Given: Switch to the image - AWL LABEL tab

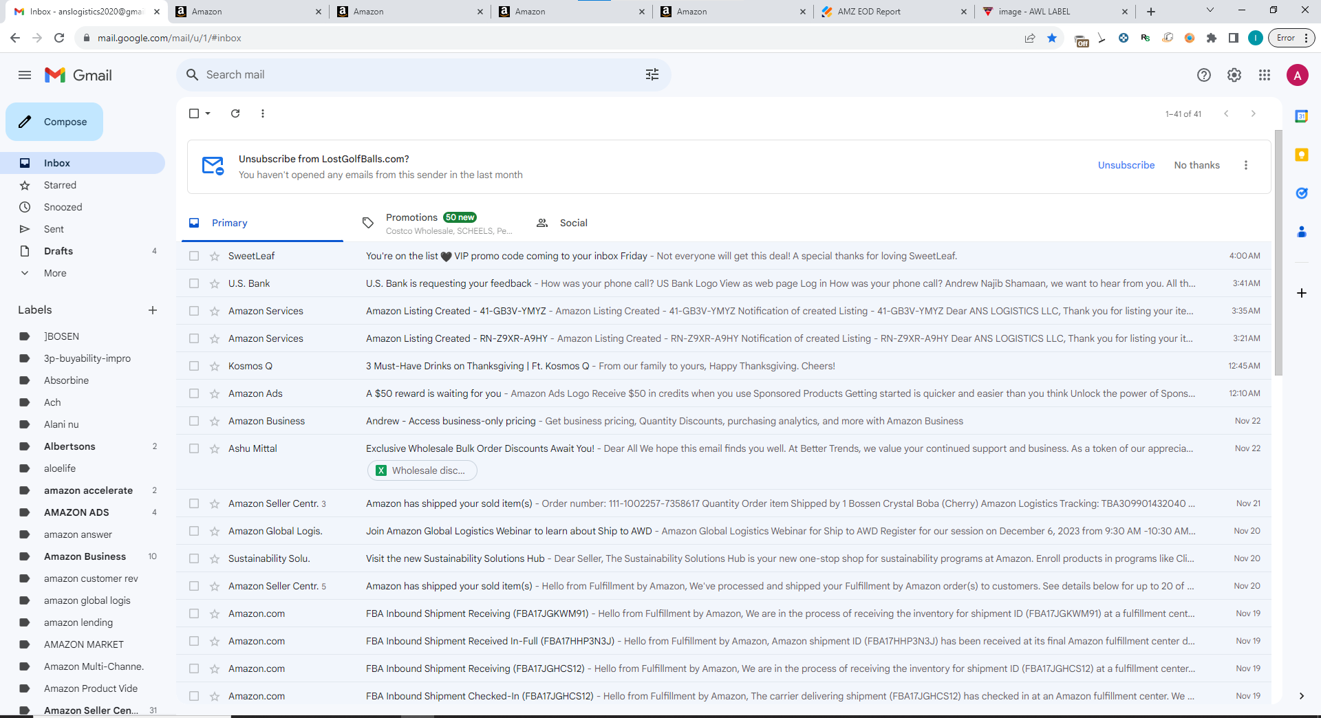Looking at the screenshot, I should [1054, 12].
